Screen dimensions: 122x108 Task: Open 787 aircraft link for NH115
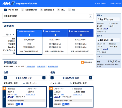[x=62, y=95]
